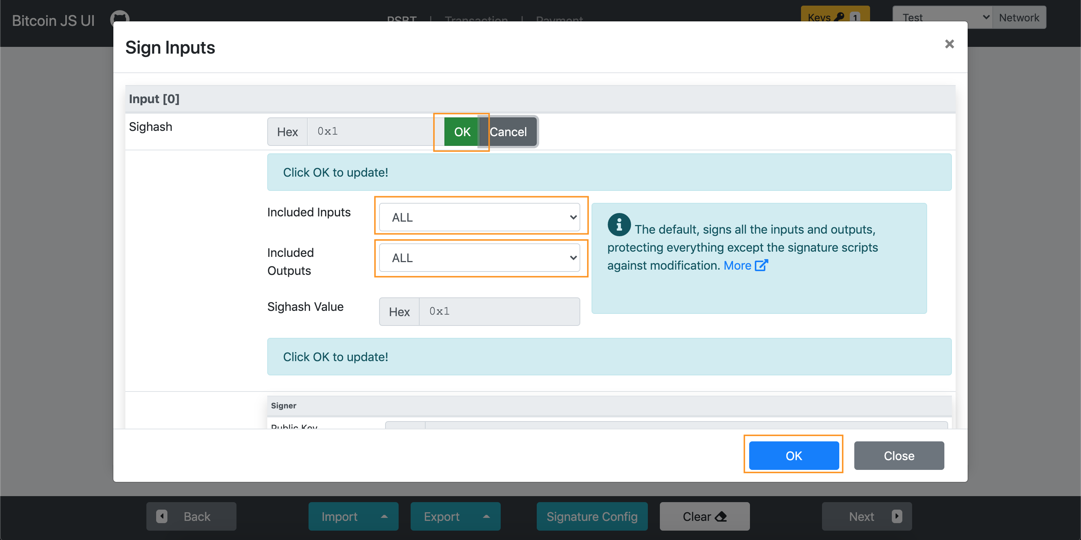The height and width of the screenshot is (540, 1081).
Task: Open the Included Outputs dropdown
Action: tap(480, 258)
